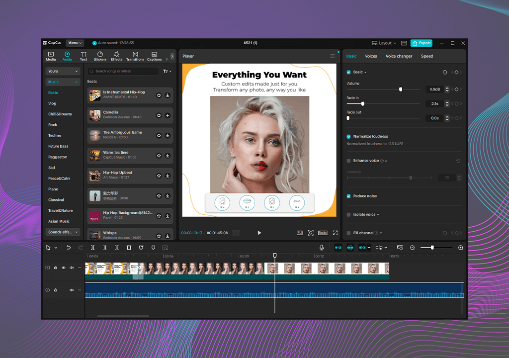Open the Text tools tab
The height and width of the screenshot is (358, 509).
pos(84,56)
